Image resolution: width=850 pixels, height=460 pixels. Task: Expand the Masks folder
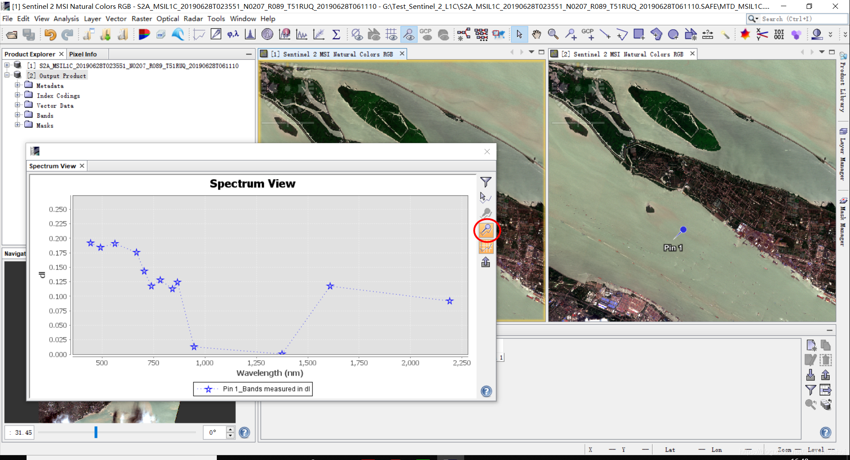click(17, 125)
